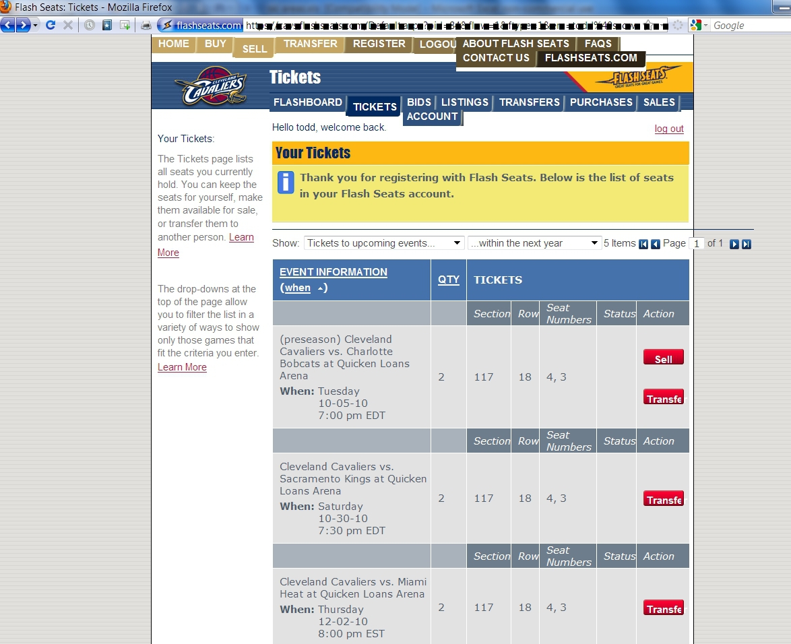Screen dimensions: 791x644
Task: View the PURCHASES sub-tab
Action: (x=601, y=102)
